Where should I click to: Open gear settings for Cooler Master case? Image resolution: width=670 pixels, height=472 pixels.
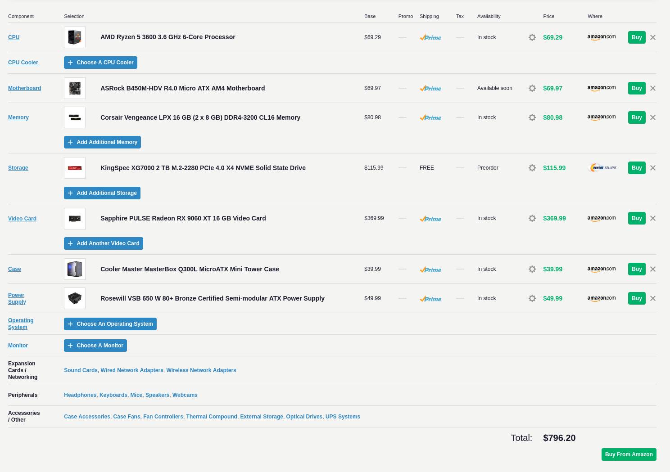click(532, 269)
